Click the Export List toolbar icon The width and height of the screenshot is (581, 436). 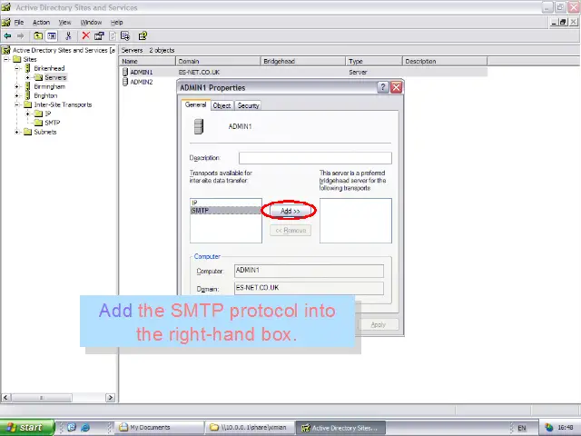coord(125,36)
